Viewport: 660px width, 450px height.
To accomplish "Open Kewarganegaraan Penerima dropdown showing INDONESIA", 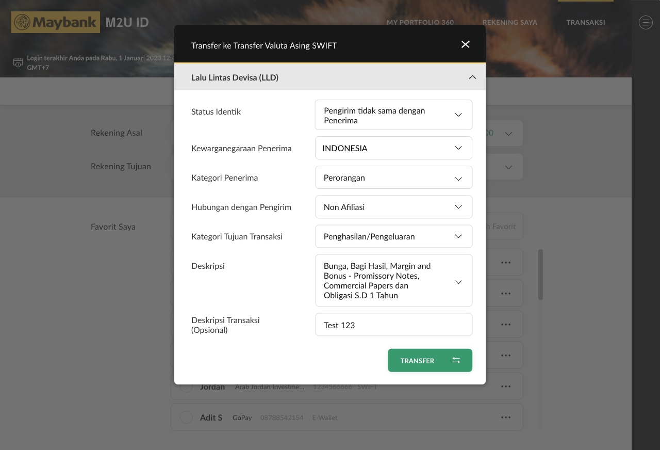I will tap(393, 148).
